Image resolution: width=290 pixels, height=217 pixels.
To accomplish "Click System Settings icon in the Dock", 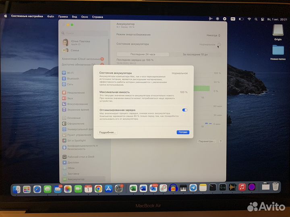I will [119, 188].
